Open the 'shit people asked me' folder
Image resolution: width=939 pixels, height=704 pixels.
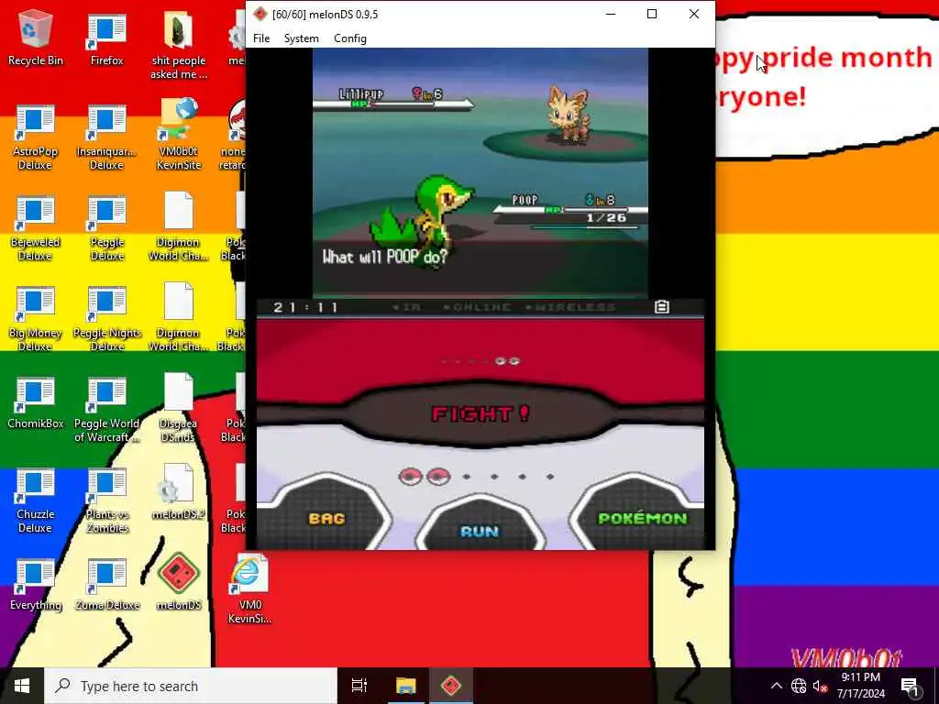(x=179, y=45)
